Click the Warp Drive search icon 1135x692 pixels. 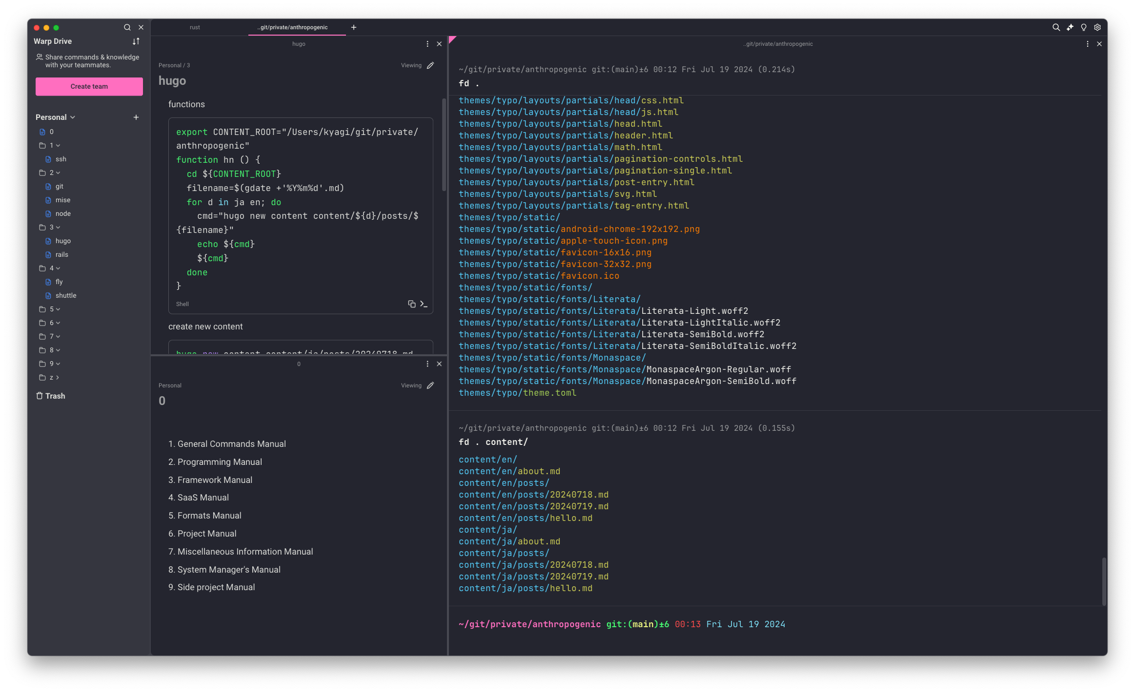(x=127, y=27)
